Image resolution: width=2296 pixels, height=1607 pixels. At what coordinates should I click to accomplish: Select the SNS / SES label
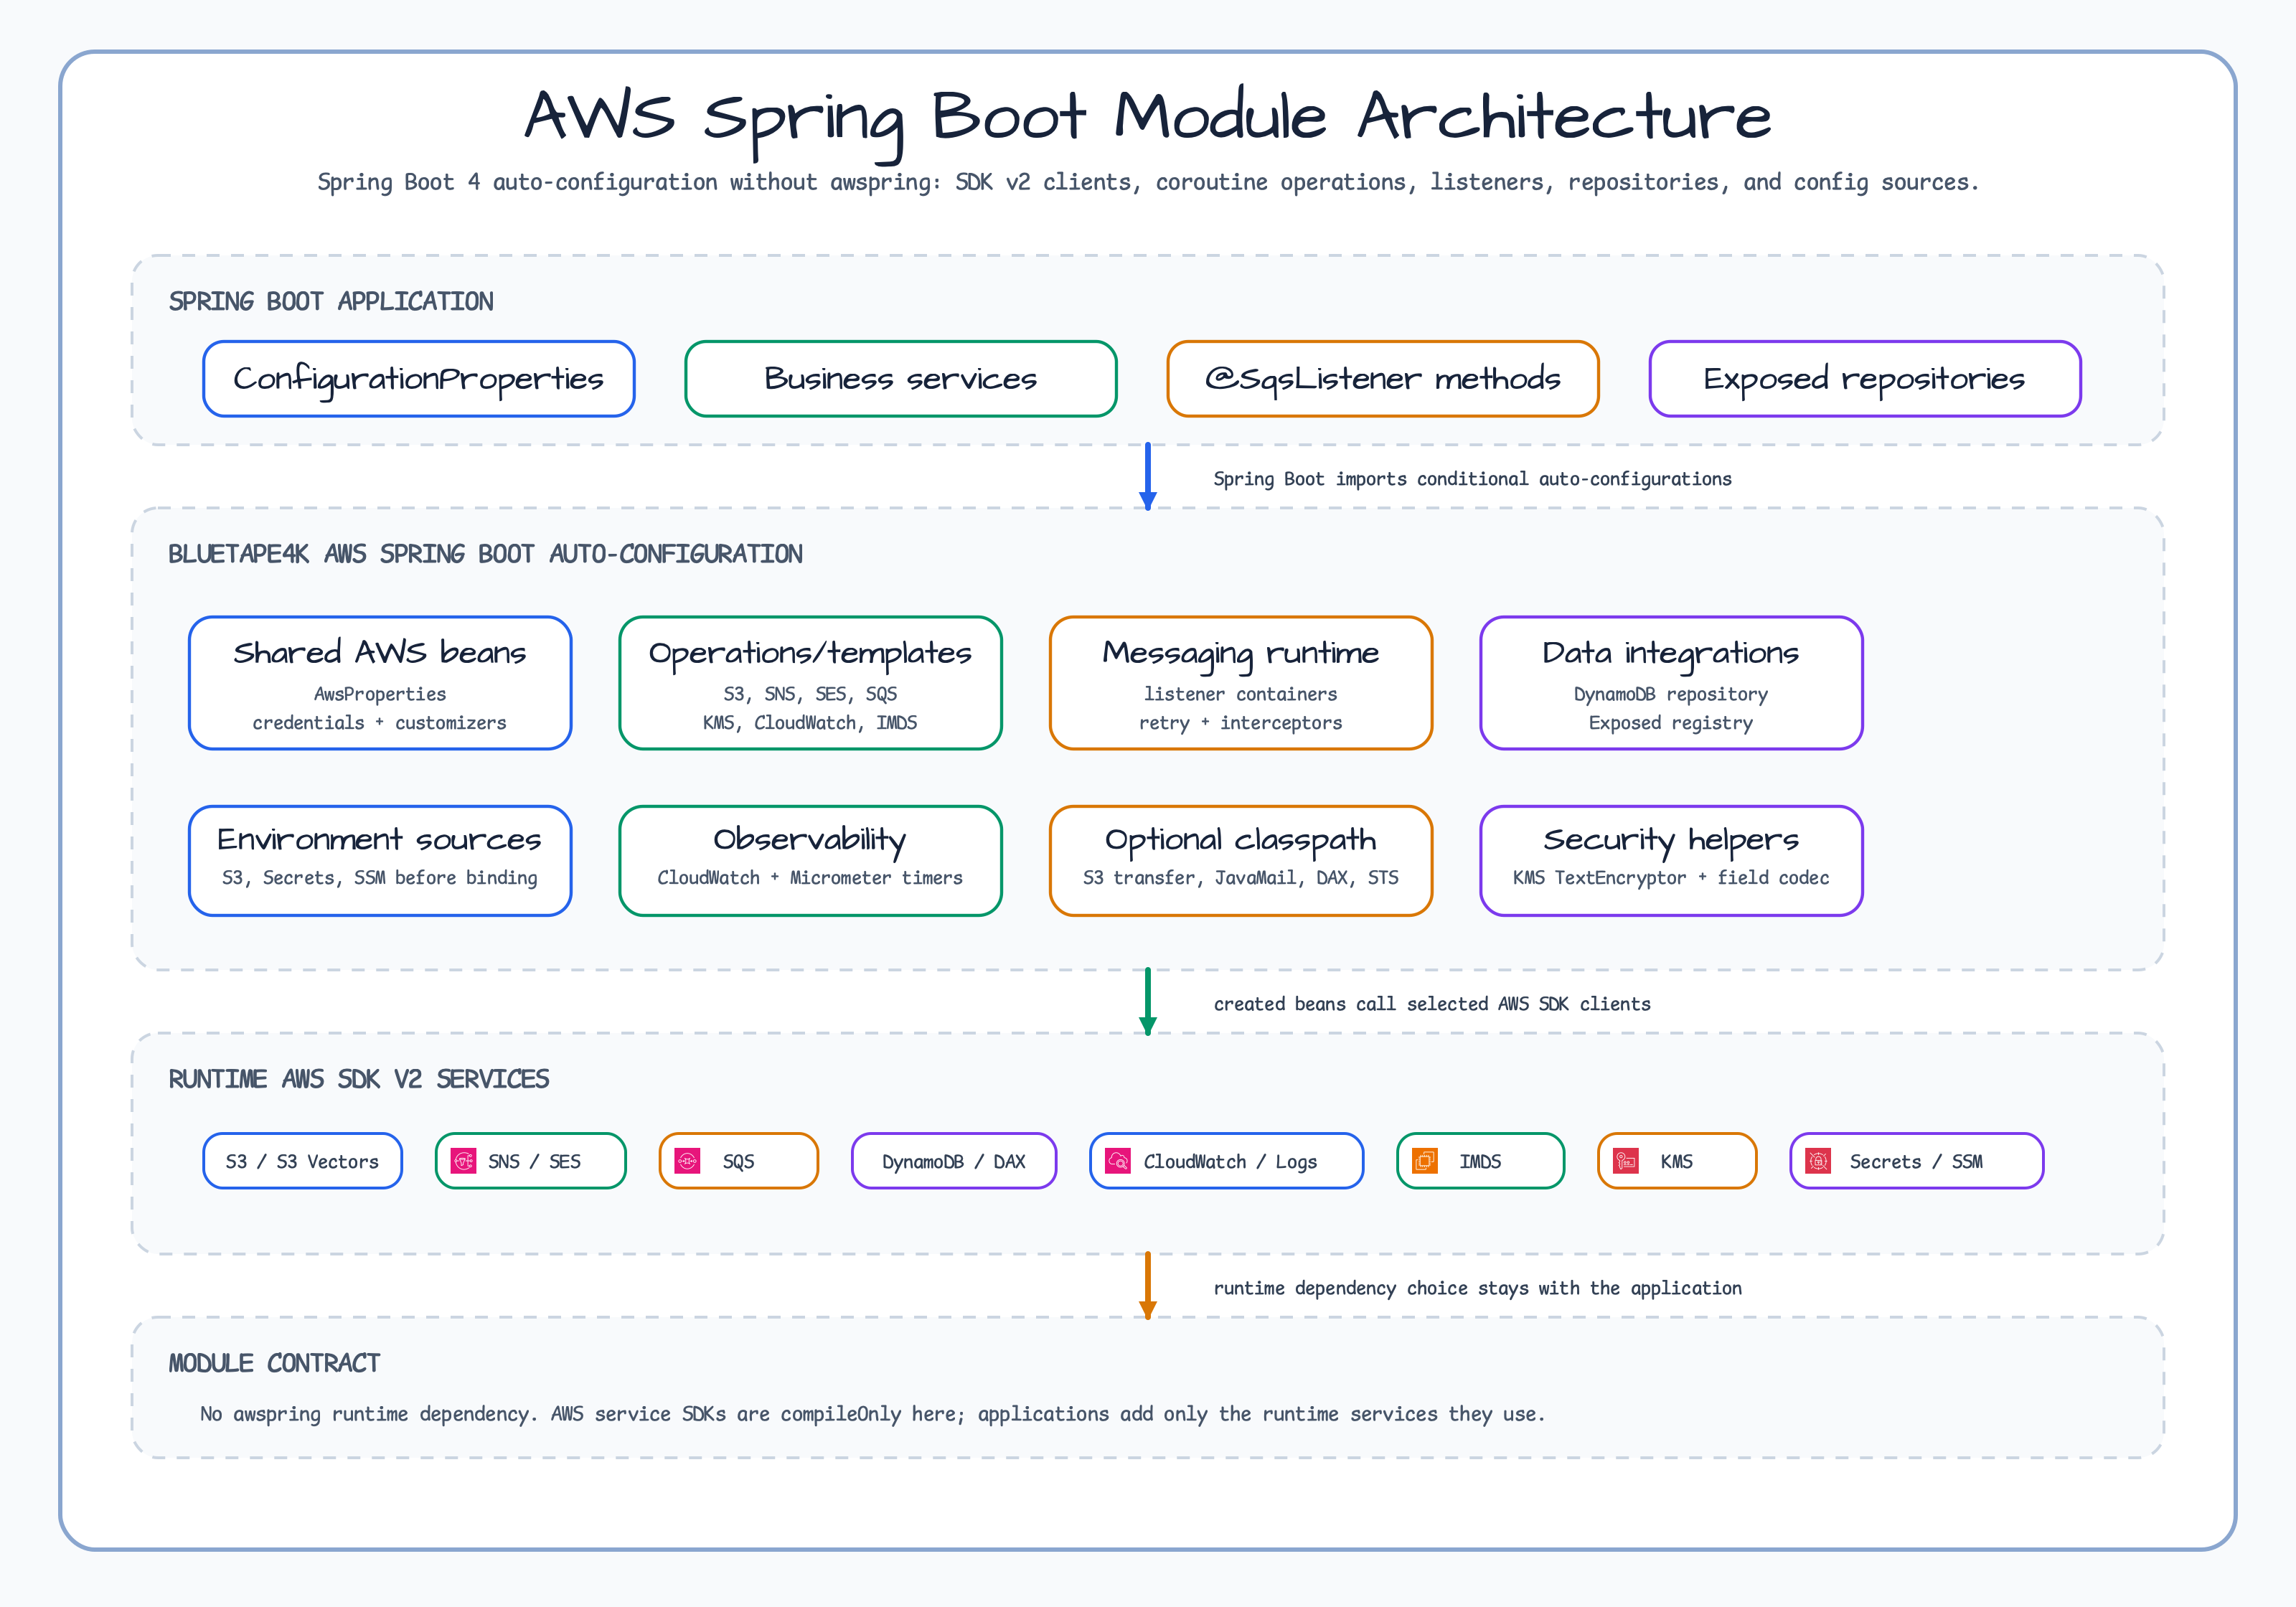tap(534, 1162)
